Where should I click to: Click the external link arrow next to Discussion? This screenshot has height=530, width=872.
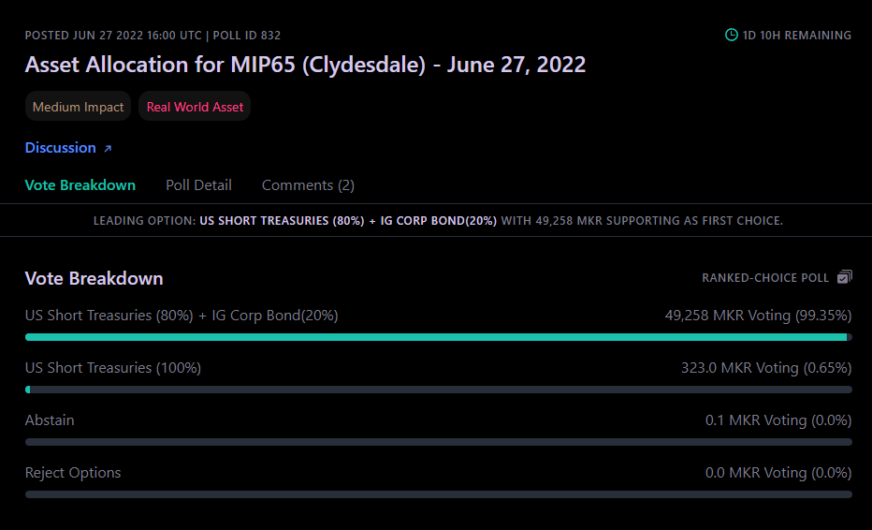pyautogui.click(x=108, y=148)
